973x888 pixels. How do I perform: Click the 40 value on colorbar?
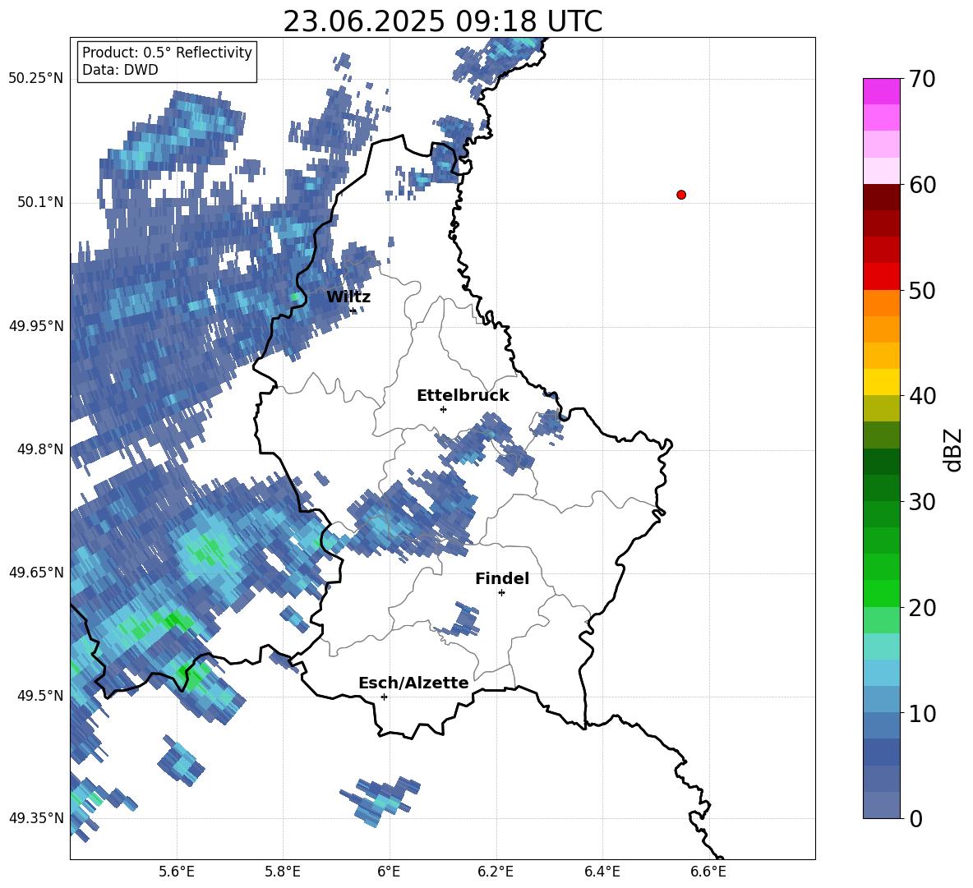pos(922,396)
